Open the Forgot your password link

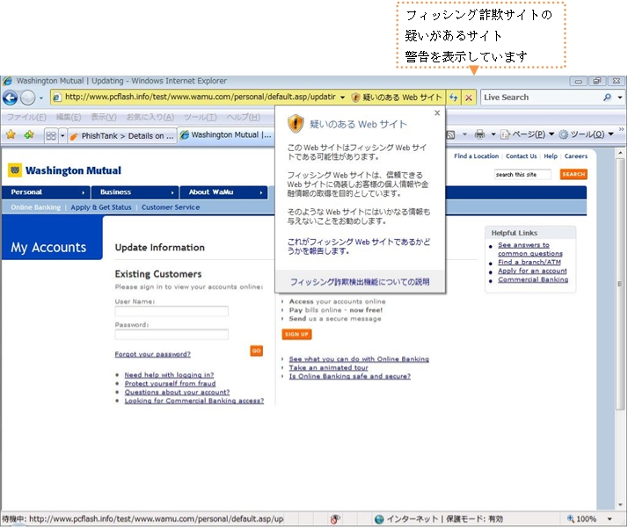[x=152, y=355]
